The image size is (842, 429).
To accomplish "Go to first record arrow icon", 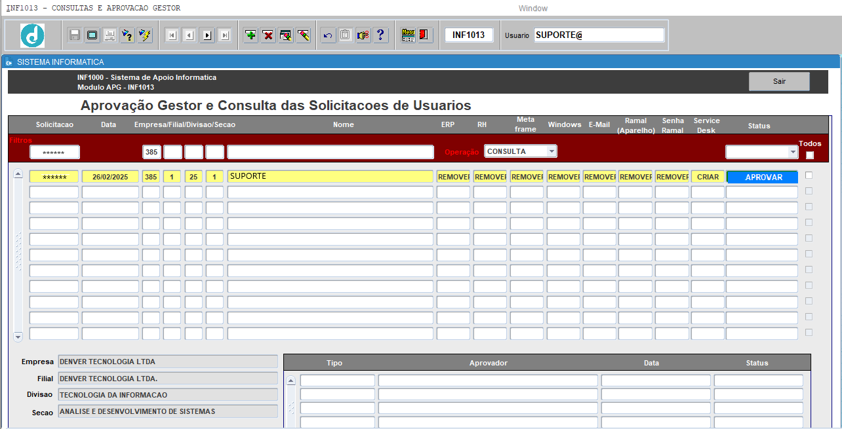I will (x=172, y=35).
